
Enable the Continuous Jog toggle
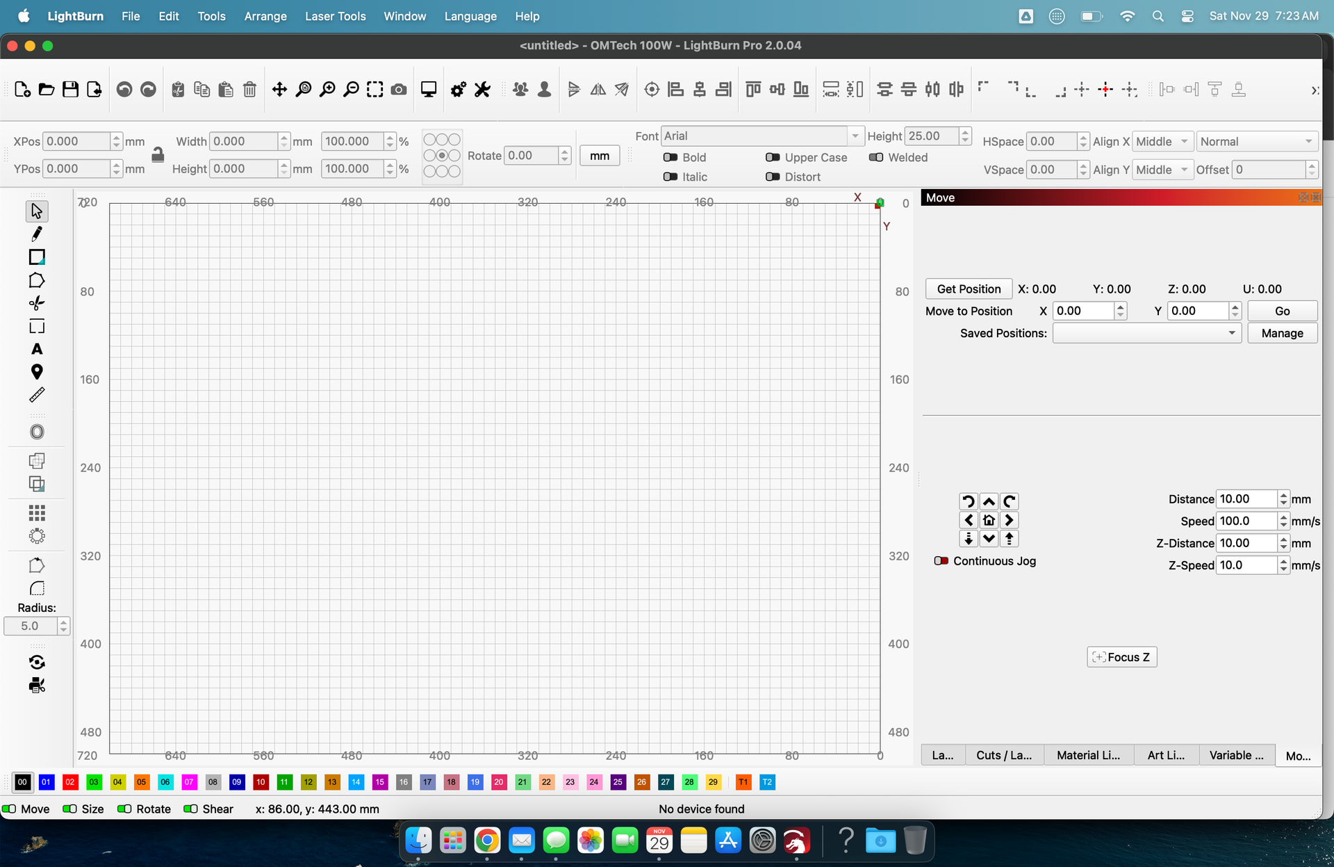pos(941,561)
